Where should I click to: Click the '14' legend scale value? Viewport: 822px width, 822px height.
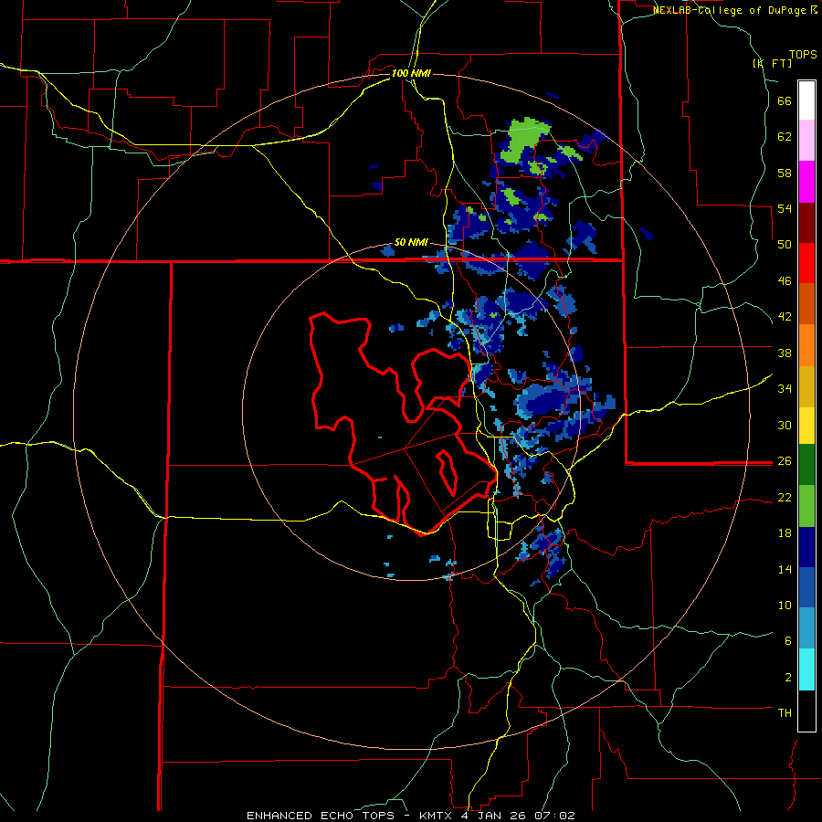785,569
